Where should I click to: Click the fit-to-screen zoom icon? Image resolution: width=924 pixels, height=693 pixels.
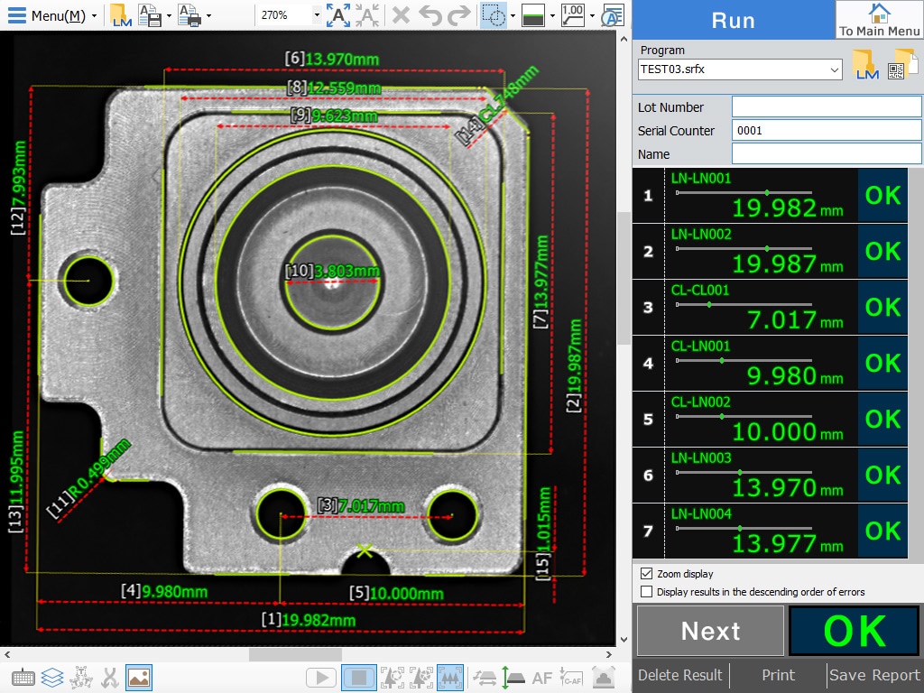(338, 15)
